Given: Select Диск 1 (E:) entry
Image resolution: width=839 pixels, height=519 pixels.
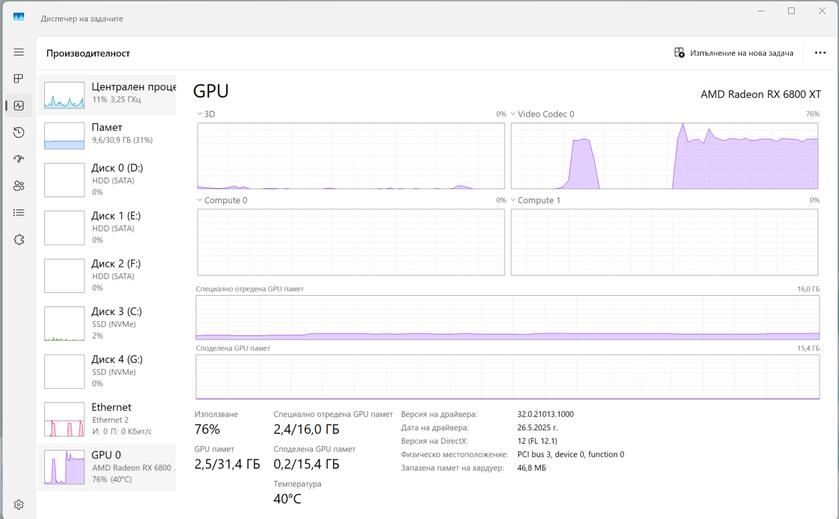Looking at the screenshot, I should pos(107,227).
